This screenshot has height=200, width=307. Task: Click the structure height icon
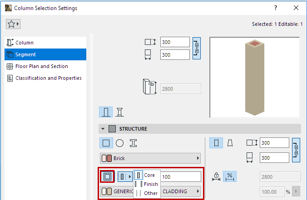pyautogui.click(x=252, y=143)
